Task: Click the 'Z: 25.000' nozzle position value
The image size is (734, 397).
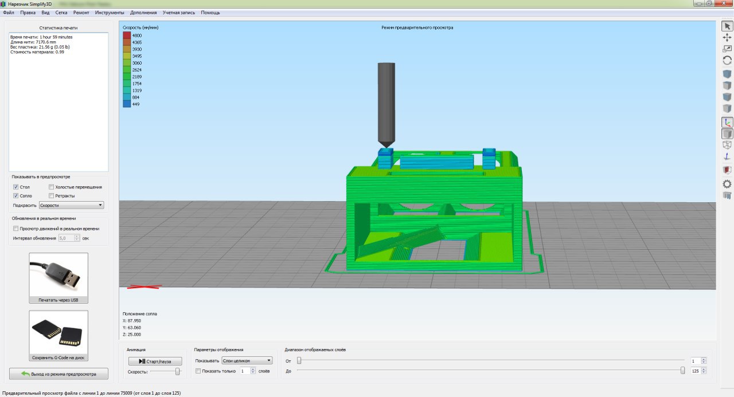Action: click(x=132, y=335)
